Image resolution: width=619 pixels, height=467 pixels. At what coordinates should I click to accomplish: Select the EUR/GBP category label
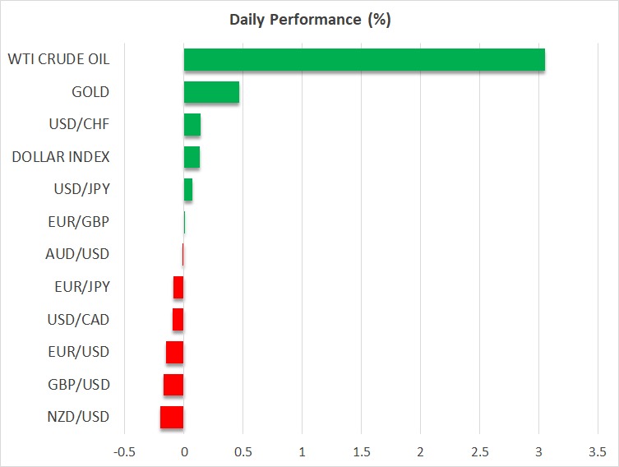point(78,222)
